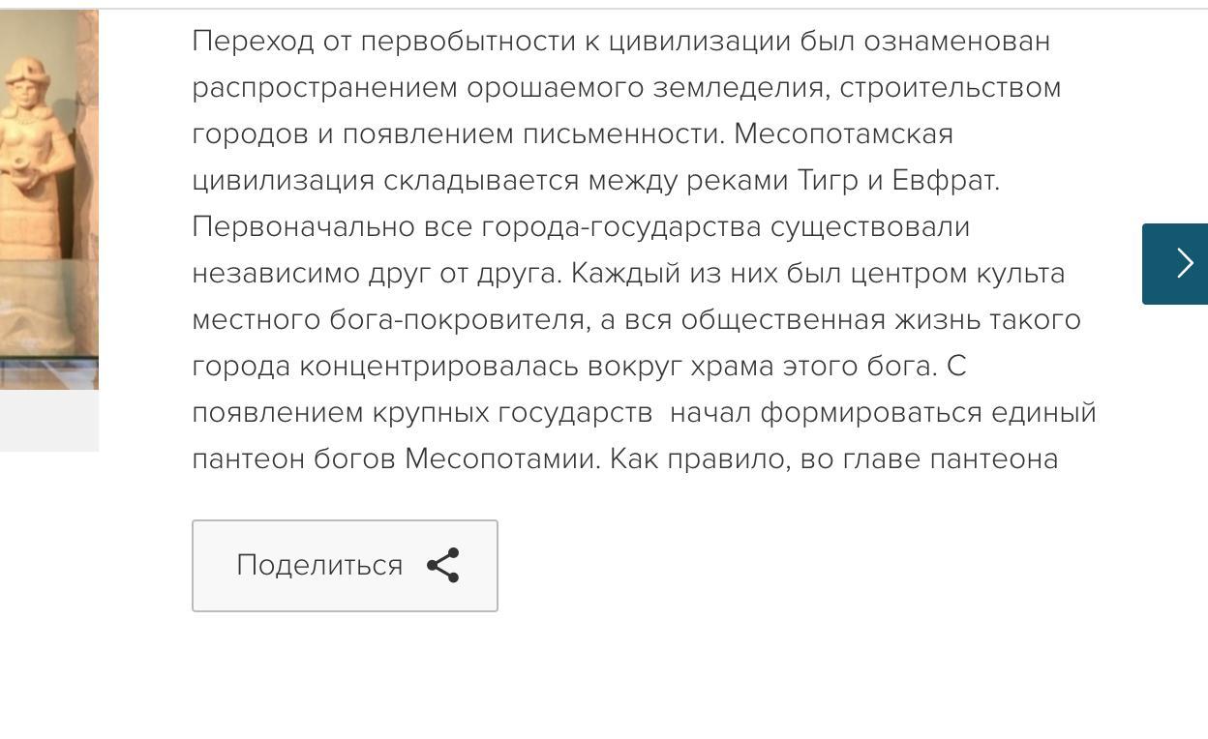1208x739 pixels.
Task: Click the word распространением in the second line
Action: (x=325, y=88)
